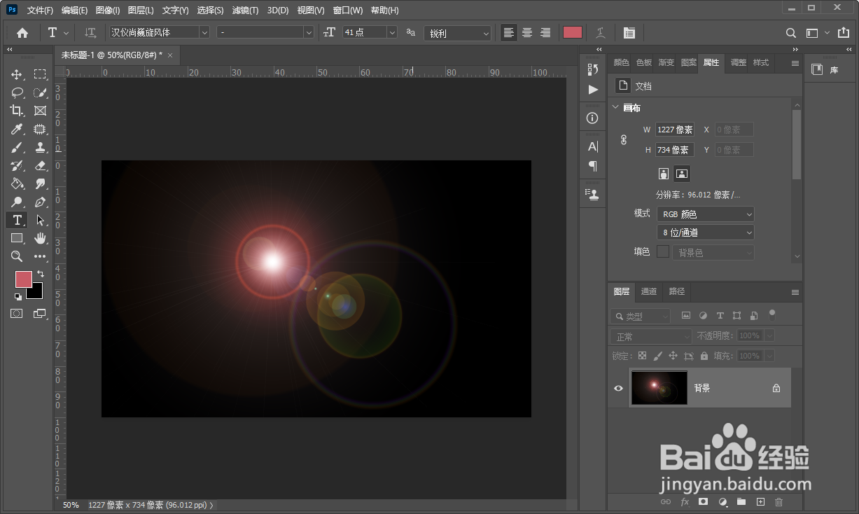Toggle text orientation in options bar

(90, 33)
